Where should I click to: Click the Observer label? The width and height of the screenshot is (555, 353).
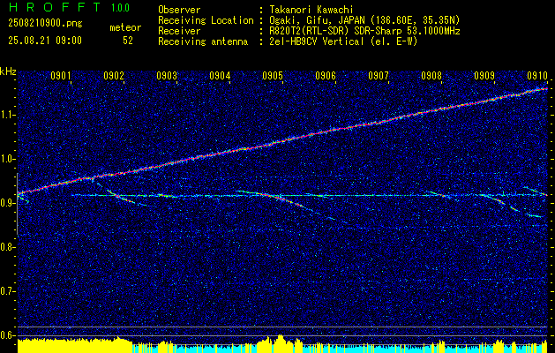pos(179,10)
